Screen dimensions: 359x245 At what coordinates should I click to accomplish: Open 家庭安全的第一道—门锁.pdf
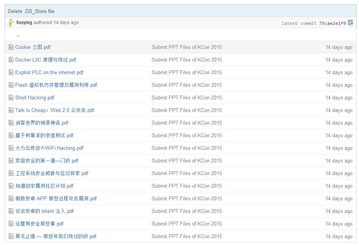coord(47,161)
